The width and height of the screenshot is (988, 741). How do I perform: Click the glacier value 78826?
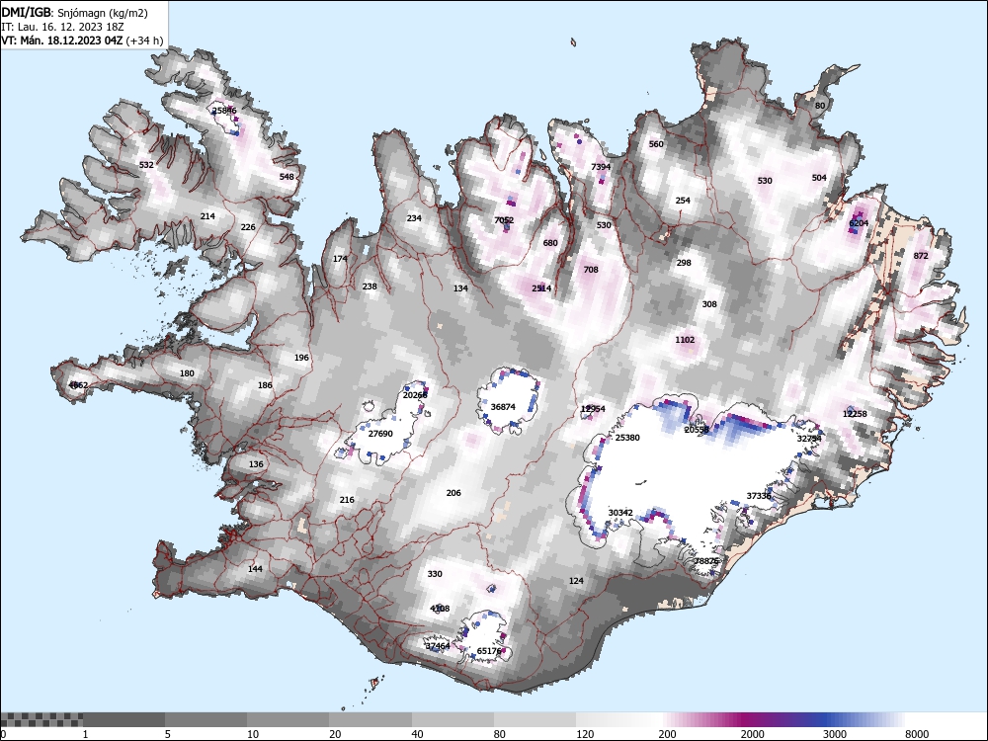[x=706, y=561]
